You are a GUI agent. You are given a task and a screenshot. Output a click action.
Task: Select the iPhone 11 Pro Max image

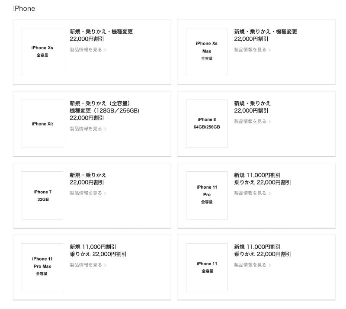(x=42, y=267)
